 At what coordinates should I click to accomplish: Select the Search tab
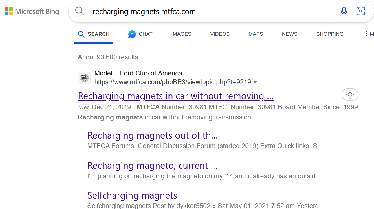coord(94,34)
